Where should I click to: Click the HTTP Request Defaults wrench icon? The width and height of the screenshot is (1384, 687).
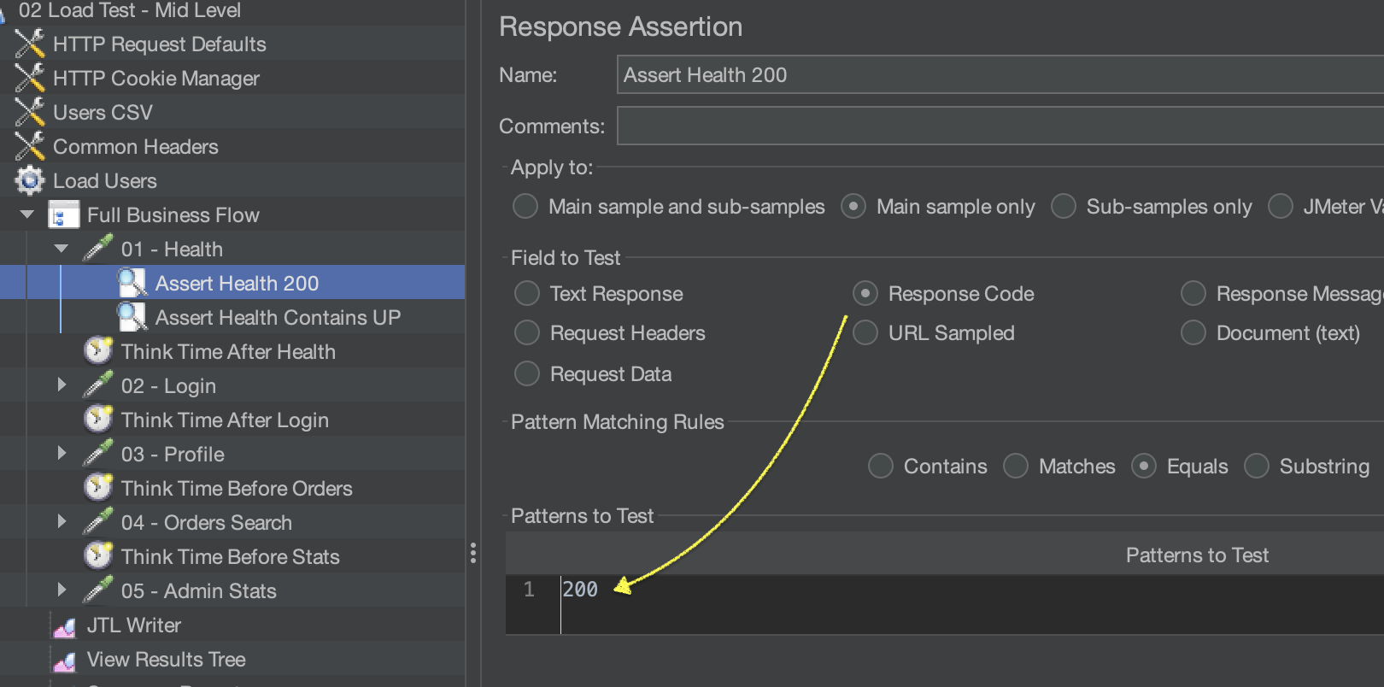(x=30, y=44)
